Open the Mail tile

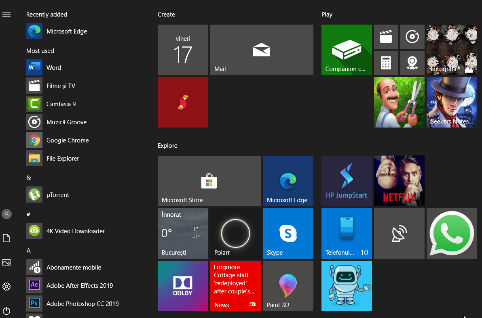coord(262,50)
